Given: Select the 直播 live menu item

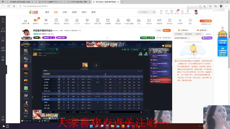Looking at the screenshot, I should pos(56,12).
